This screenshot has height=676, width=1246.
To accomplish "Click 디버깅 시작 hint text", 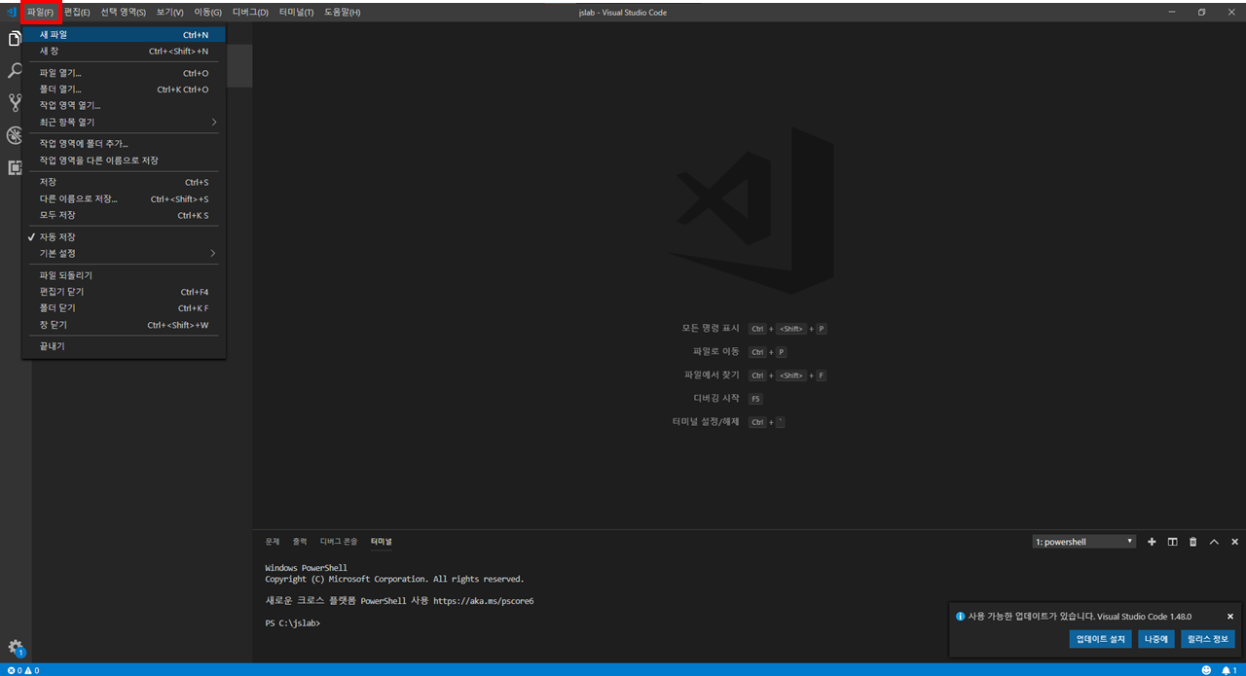I will (716, 399).
